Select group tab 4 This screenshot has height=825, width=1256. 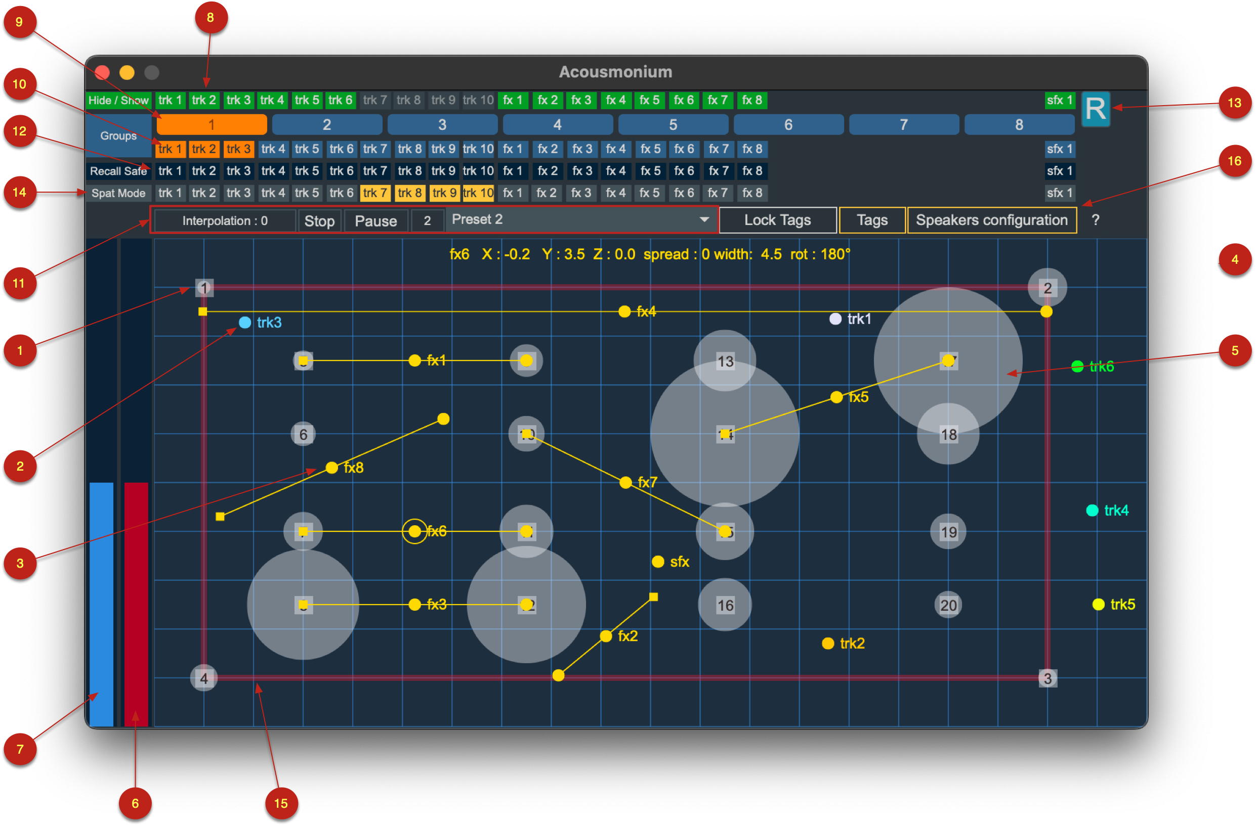click(x=558, y=125)
